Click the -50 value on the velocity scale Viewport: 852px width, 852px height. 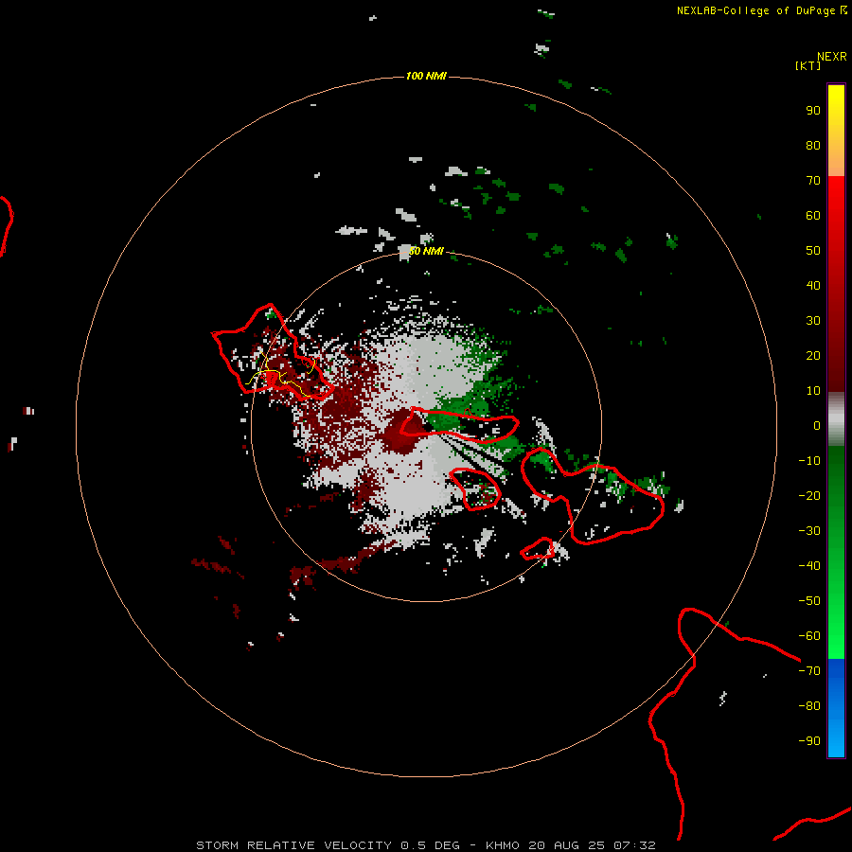point(809,601)
